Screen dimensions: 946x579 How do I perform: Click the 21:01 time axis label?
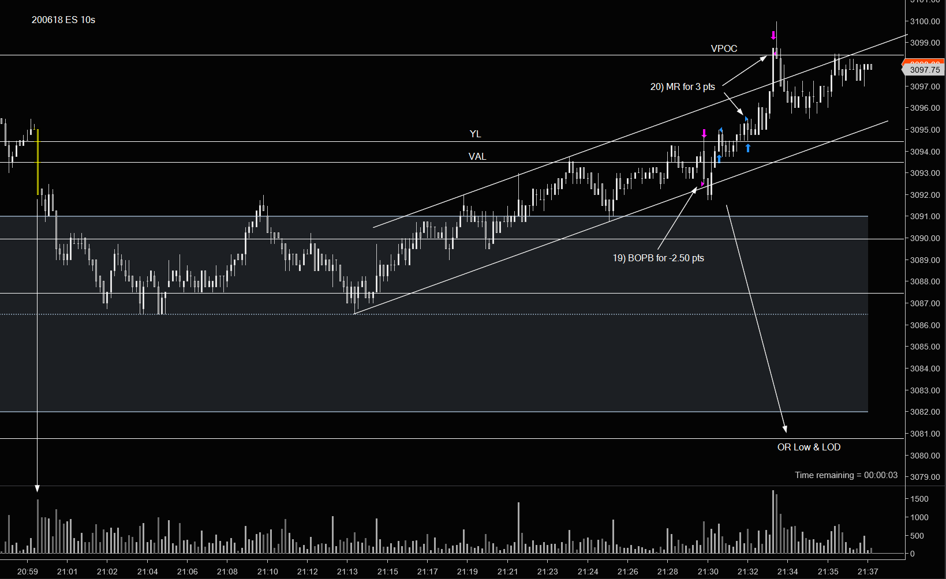coord(67,572)
